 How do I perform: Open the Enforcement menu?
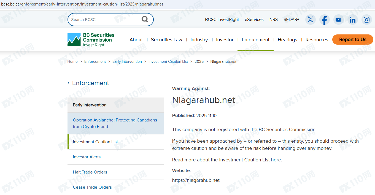255,40
